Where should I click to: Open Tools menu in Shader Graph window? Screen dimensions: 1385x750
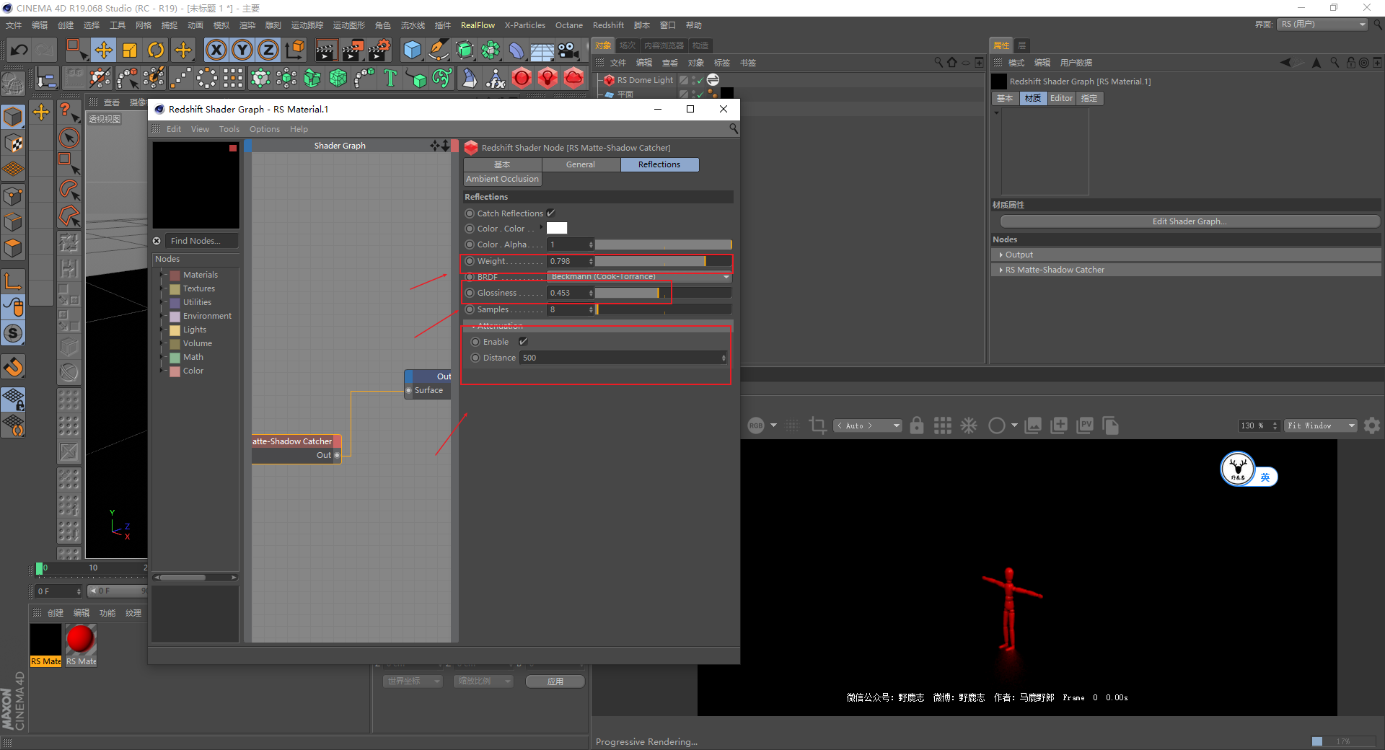tap(229, 129)
